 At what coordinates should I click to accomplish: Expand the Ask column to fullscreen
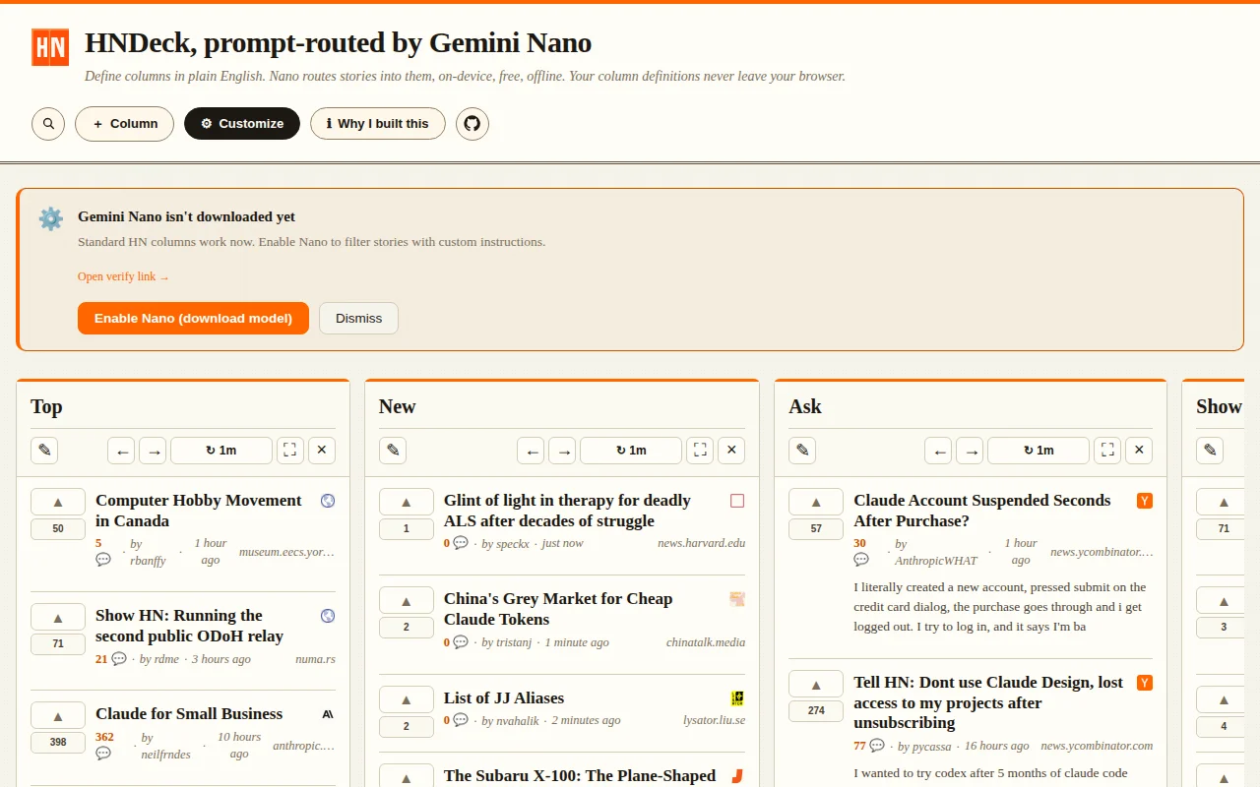coord(1107,451)
